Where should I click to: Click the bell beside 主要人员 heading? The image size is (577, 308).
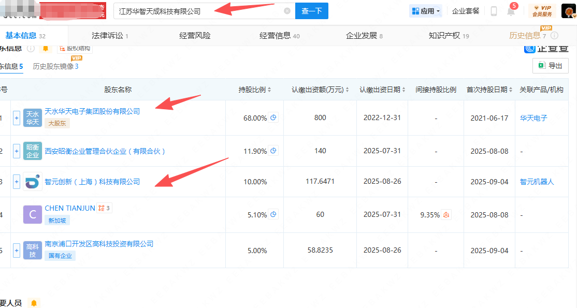click(x=34, y=303)
